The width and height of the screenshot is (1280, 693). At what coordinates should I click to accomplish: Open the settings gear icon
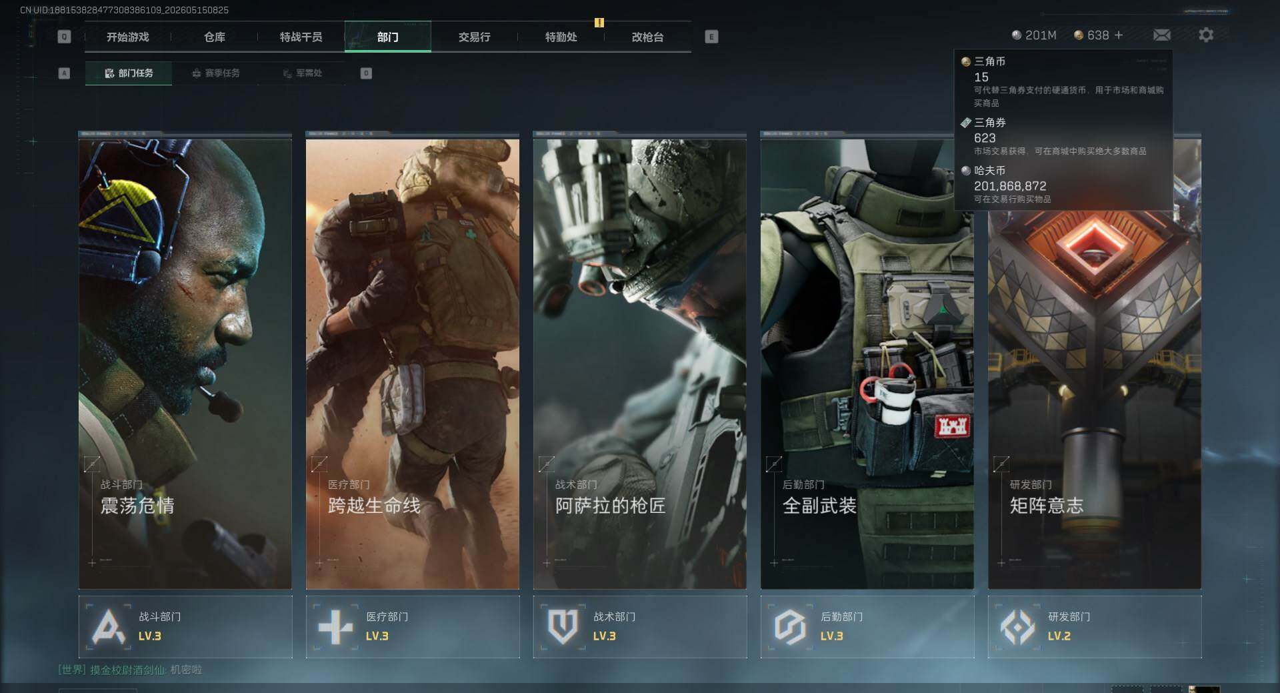pyautogui.click(x=1206, y=35)
